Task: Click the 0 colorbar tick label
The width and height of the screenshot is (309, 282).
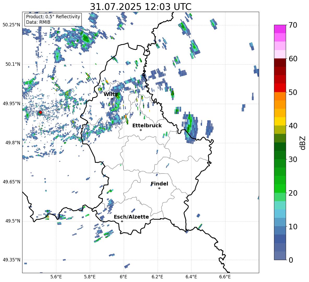Action: coord(291,260)
